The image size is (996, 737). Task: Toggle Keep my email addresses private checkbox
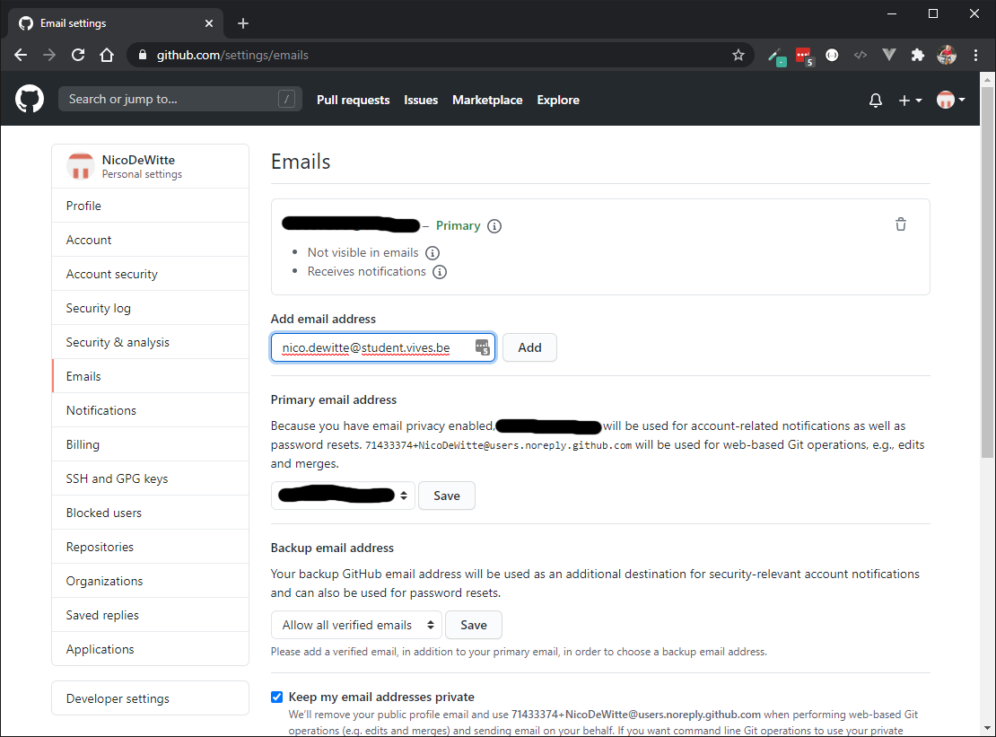pos(277,697)
